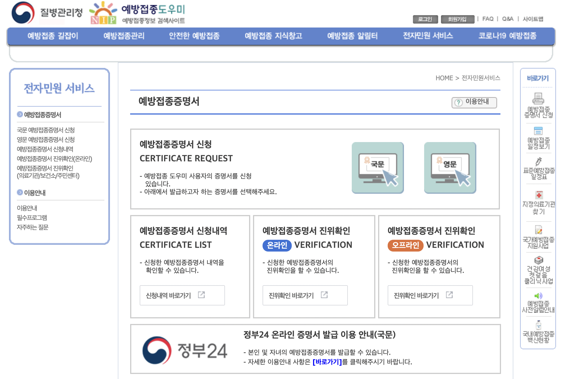
Task: Open 국가예방접종 지원사업 shortcut icon
Action: (538, 230)
